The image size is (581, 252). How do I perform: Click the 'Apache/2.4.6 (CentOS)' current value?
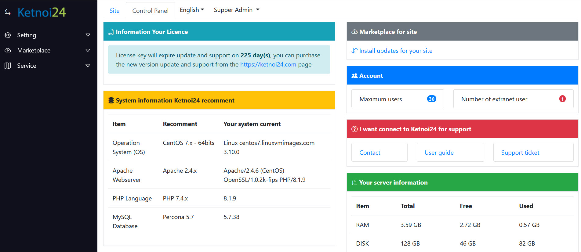pos(254,171)
